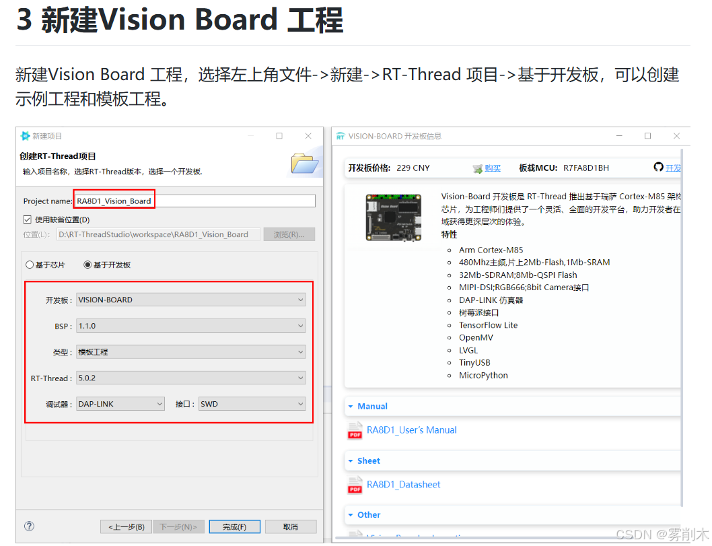The width and height of the screenshot is (712, 546).
Task: Collapse the Other section
Action: tap(351, 515)
